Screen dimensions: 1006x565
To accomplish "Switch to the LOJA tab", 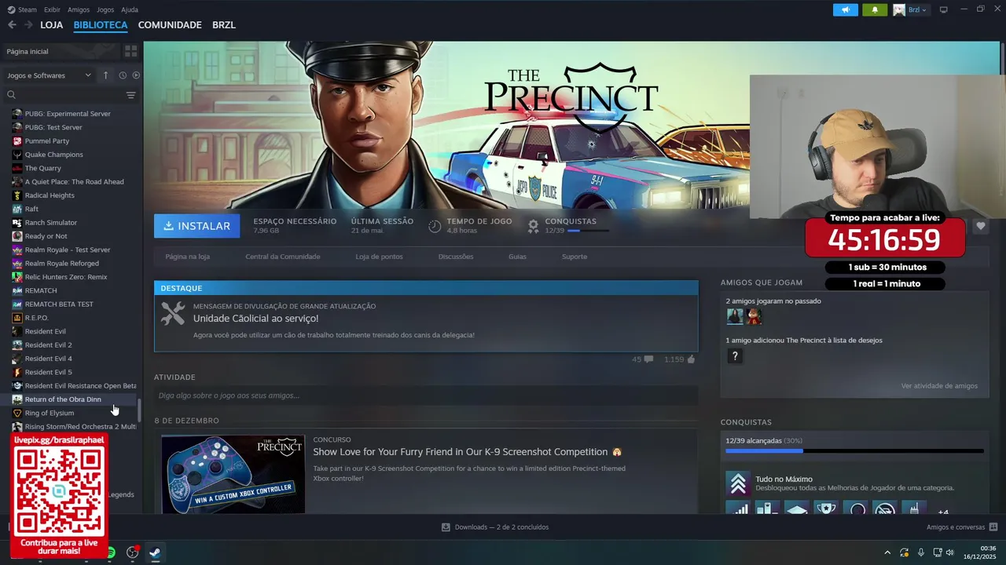I will coord(51,25).
